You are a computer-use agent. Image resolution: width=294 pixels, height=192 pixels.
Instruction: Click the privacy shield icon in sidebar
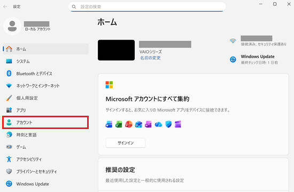point(9,171)
